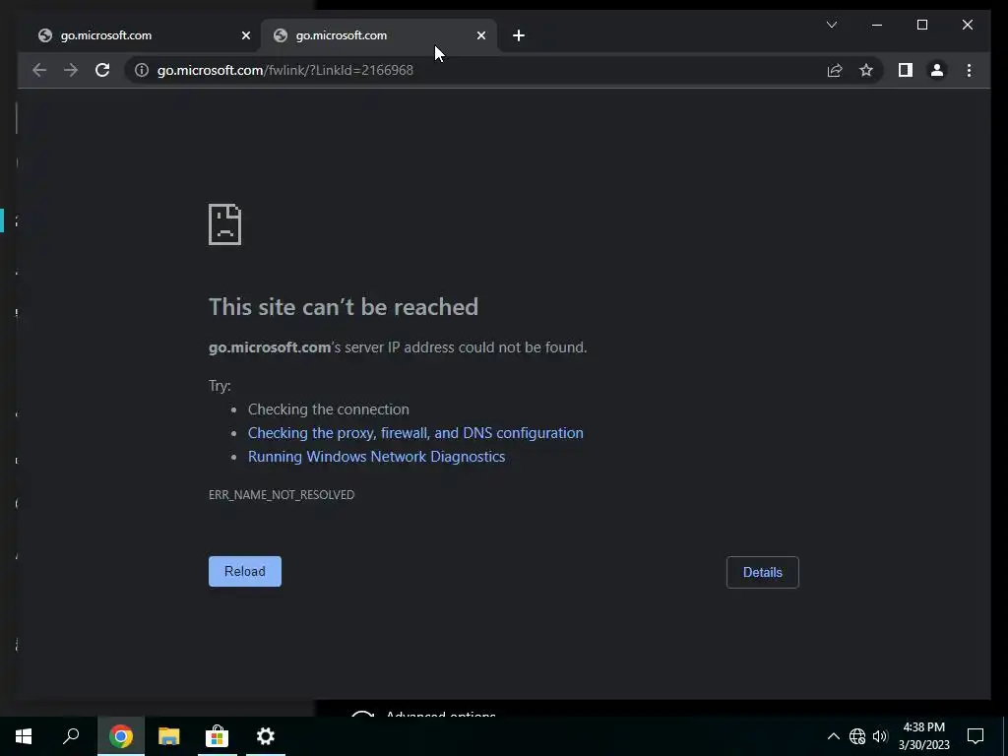This screenshot has width=1008, height=756.
Task: Click the 'This site can't be reached' heading
Action: point(344,307)
